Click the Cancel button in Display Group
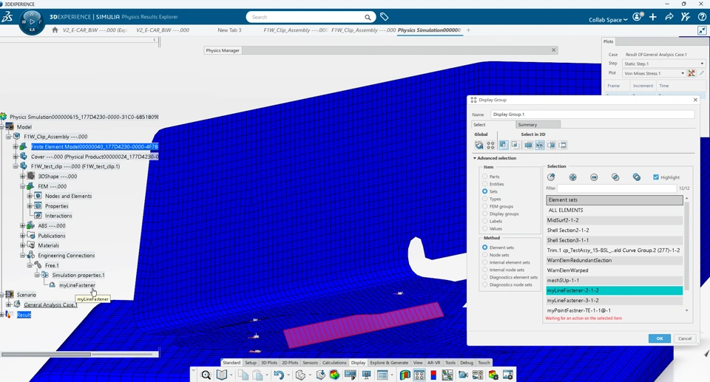Image resolution: width=710 pixels, height=382 pixels. 685,338
